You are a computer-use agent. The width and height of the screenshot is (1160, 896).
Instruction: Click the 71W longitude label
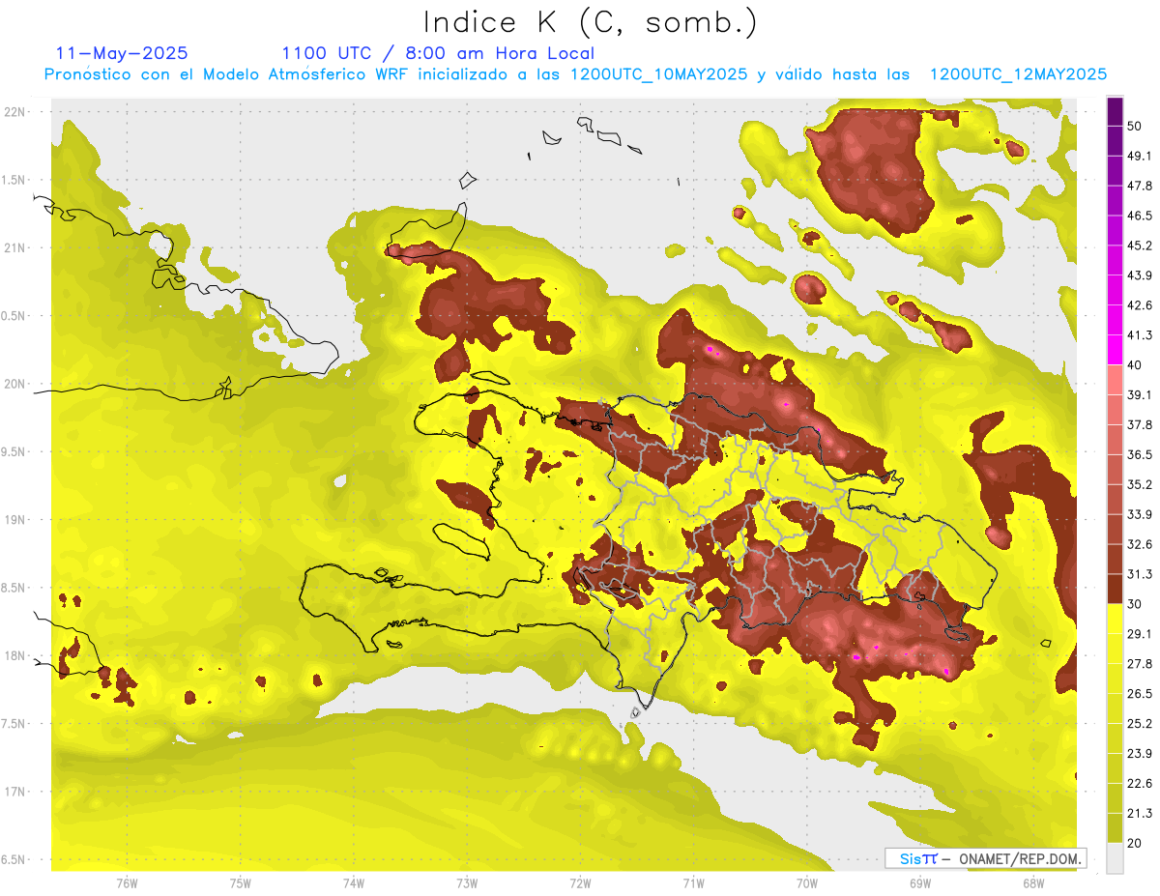pyautogui.click(x=693, y=882)
